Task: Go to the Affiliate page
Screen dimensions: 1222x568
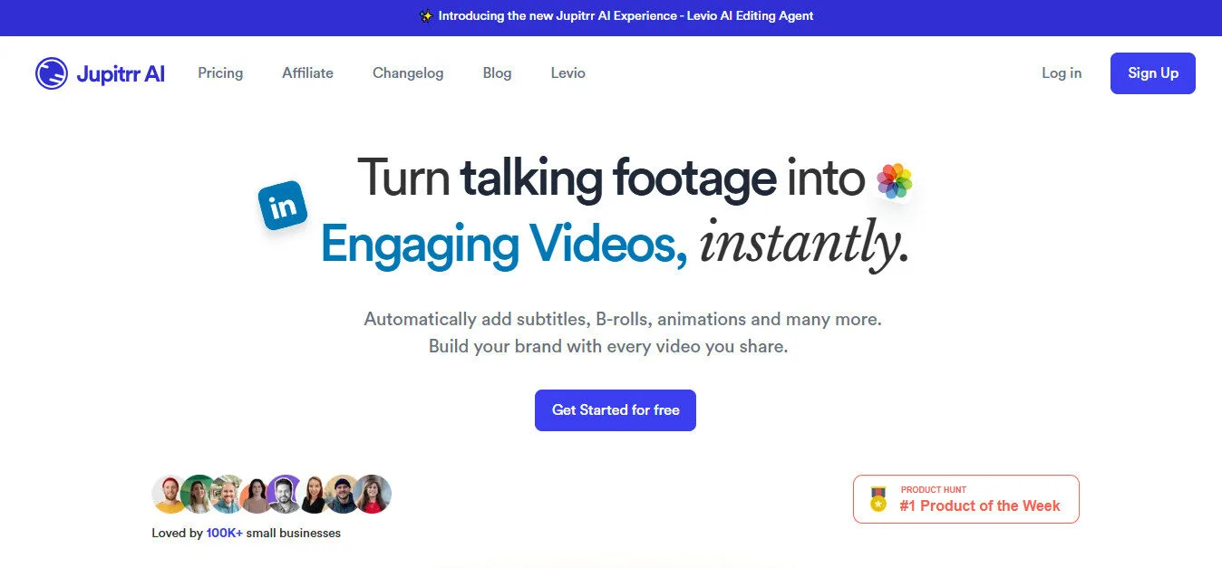Action: coord(307,73)
